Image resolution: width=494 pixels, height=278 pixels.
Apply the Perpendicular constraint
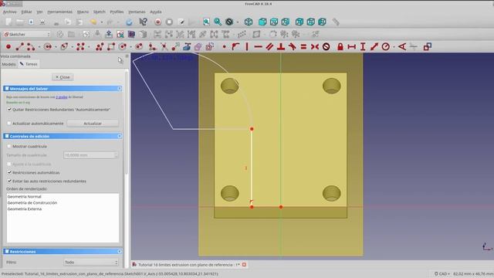click(x=281, y=47)
